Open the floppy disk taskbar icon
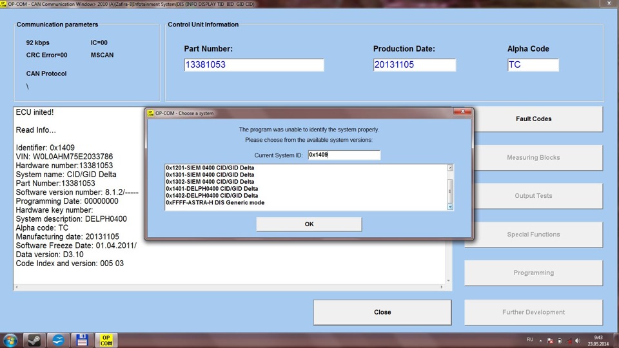This screenshot has height=348, width=619. [82, 340]
